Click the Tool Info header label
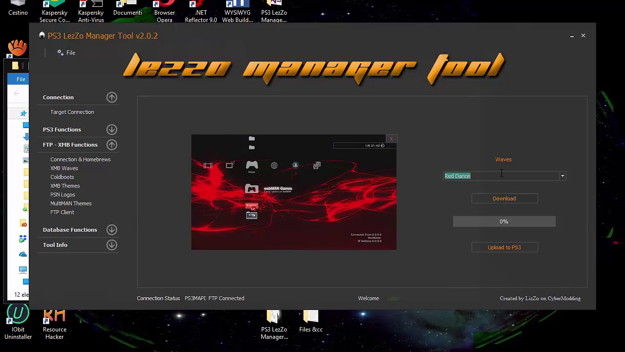Viewport: 625px width, 352px height. (x=55, y=245)
